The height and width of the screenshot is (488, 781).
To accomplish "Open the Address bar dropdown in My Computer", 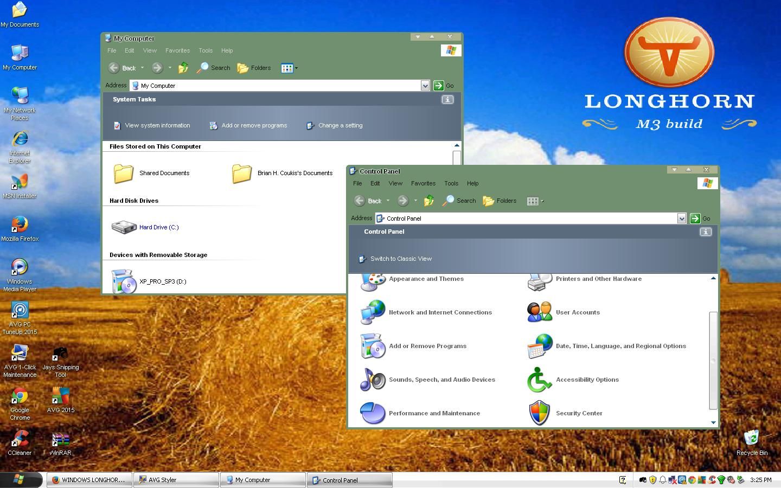I will click(425, 85).
